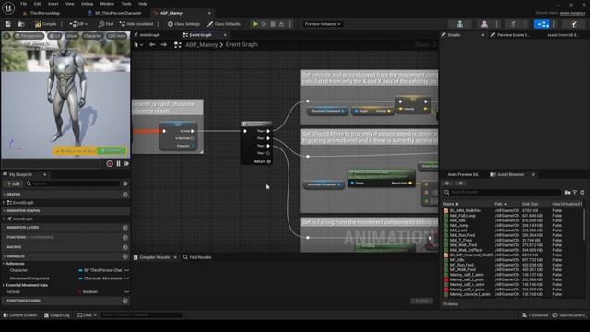590x332 pixels.
Task: Add a new animation layer plus icon
Action: point(125,228)
